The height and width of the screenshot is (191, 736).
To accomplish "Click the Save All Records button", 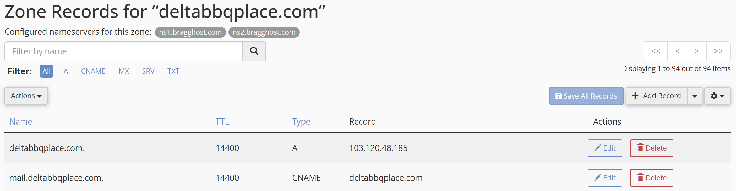I will click(586, 96).
